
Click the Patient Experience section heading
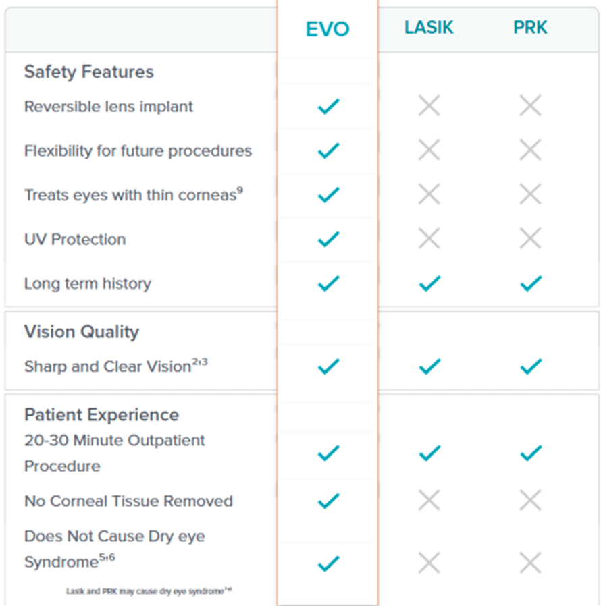click(x=102, y=414)
